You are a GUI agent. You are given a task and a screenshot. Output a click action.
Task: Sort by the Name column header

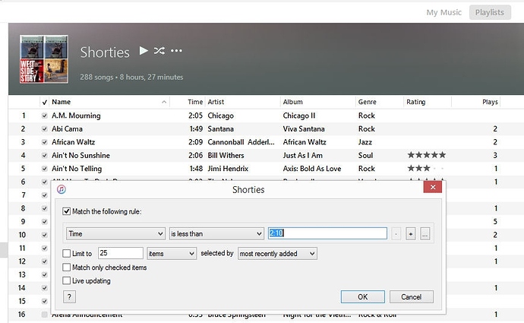coord(109,102)
